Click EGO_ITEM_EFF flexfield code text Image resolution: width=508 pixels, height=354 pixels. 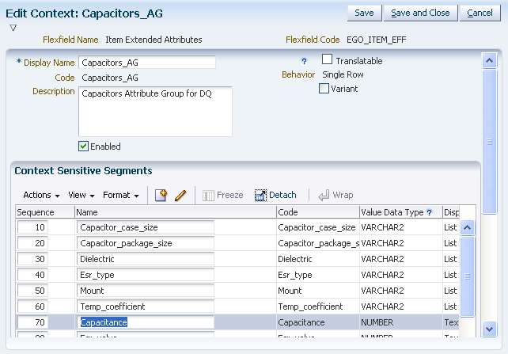(x=376, y=40)
